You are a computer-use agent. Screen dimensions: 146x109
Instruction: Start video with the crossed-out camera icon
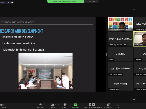[x=2, y=105]
